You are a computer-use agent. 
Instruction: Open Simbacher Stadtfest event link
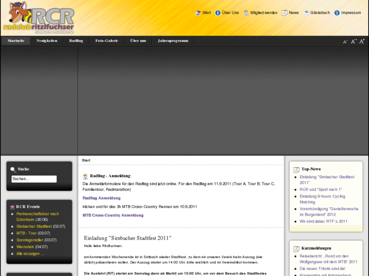34,226
